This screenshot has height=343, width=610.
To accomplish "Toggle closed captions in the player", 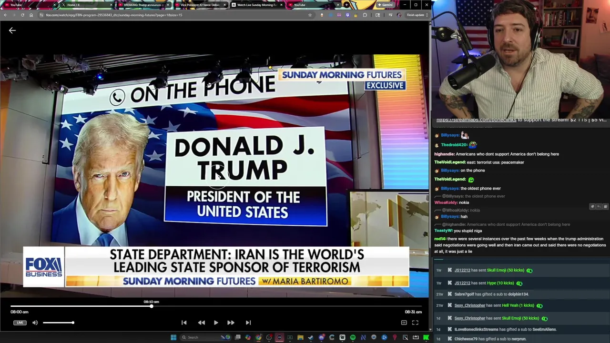I will pyautogui.click(x=404, y=323).
